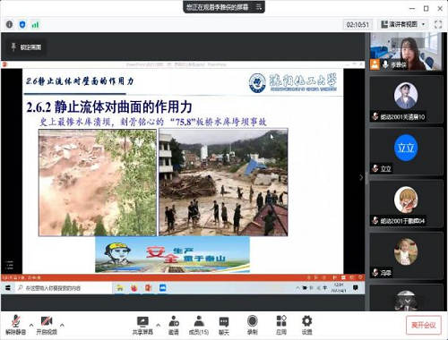448x340 pixels.
Task: Click the blue security shield icon
Action: pyautogui.click(x=22, y=24)
